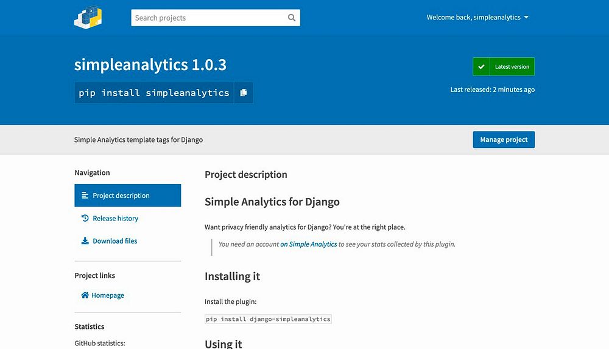Click the Project description list icon
Image resolution: width=609 pixels, height=349 pixels.
click(85, 195)
